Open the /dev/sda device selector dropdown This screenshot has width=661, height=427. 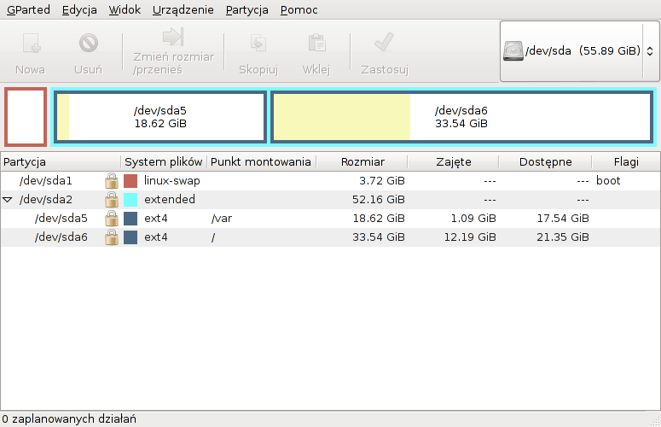[578, 51]
